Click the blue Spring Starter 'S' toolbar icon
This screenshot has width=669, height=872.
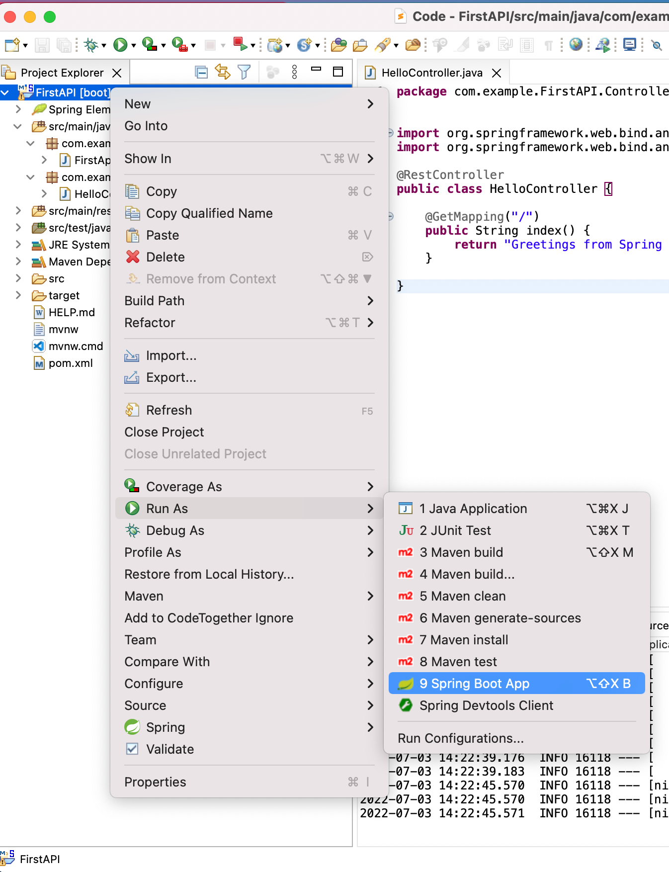pos(304,45)
